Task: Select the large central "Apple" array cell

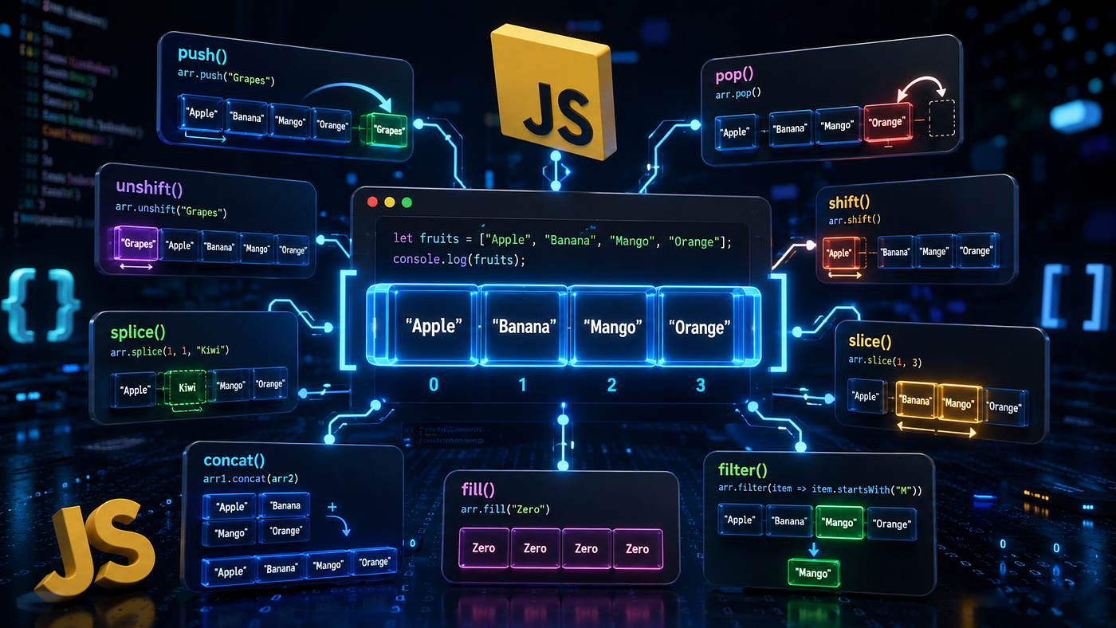Action: [434, 327]
